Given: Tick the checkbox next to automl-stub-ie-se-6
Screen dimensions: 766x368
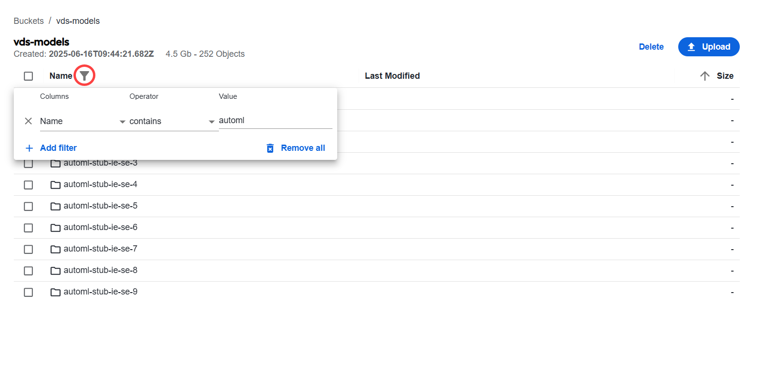Looking at the screenshot, I should tap(29, 228).
